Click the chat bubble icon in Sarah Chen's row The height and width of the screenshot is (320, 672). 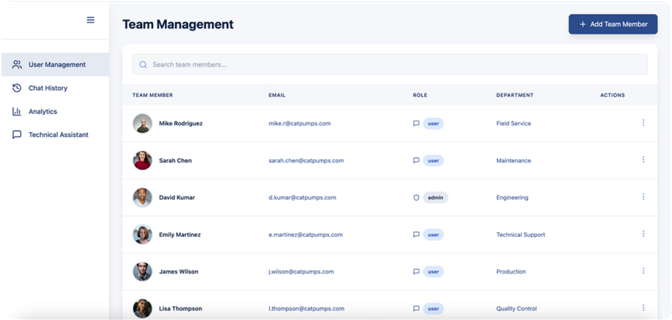[x=416, y=160]
